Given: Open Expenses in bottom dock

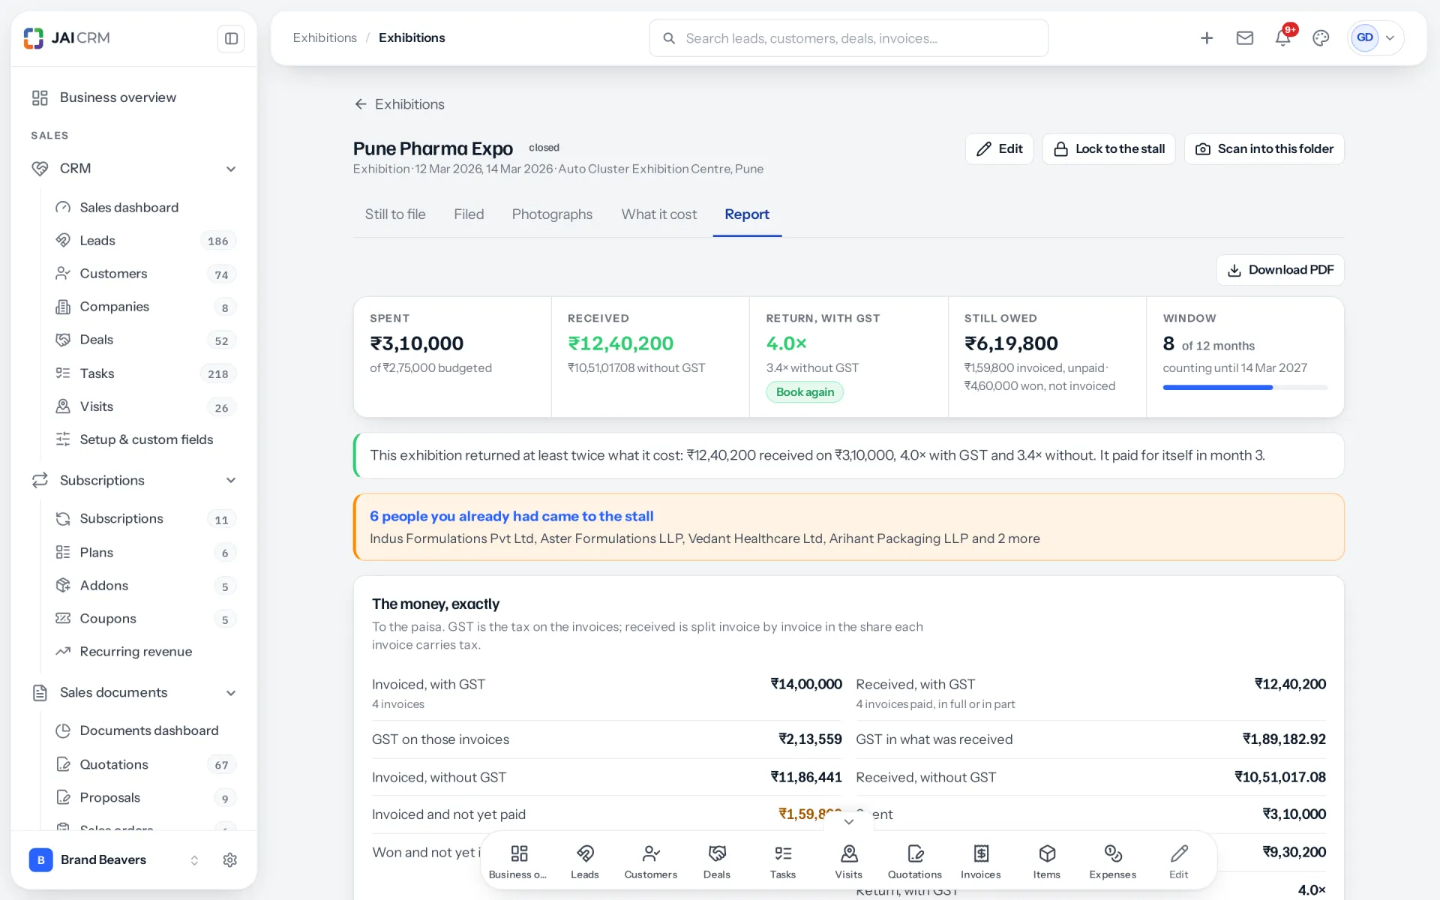Looking at the screenshot, I should click(x=1113, y=861).
